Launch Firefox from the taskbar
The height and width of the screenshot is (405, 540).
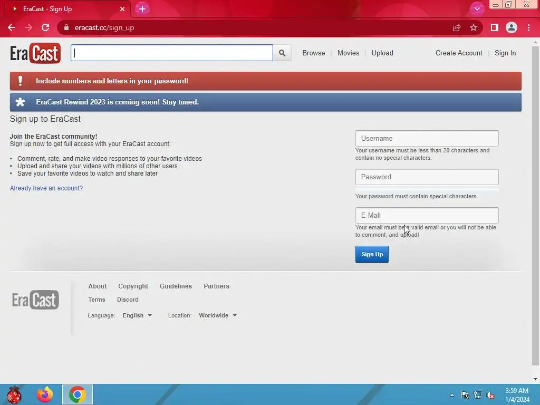pos(45,394)
